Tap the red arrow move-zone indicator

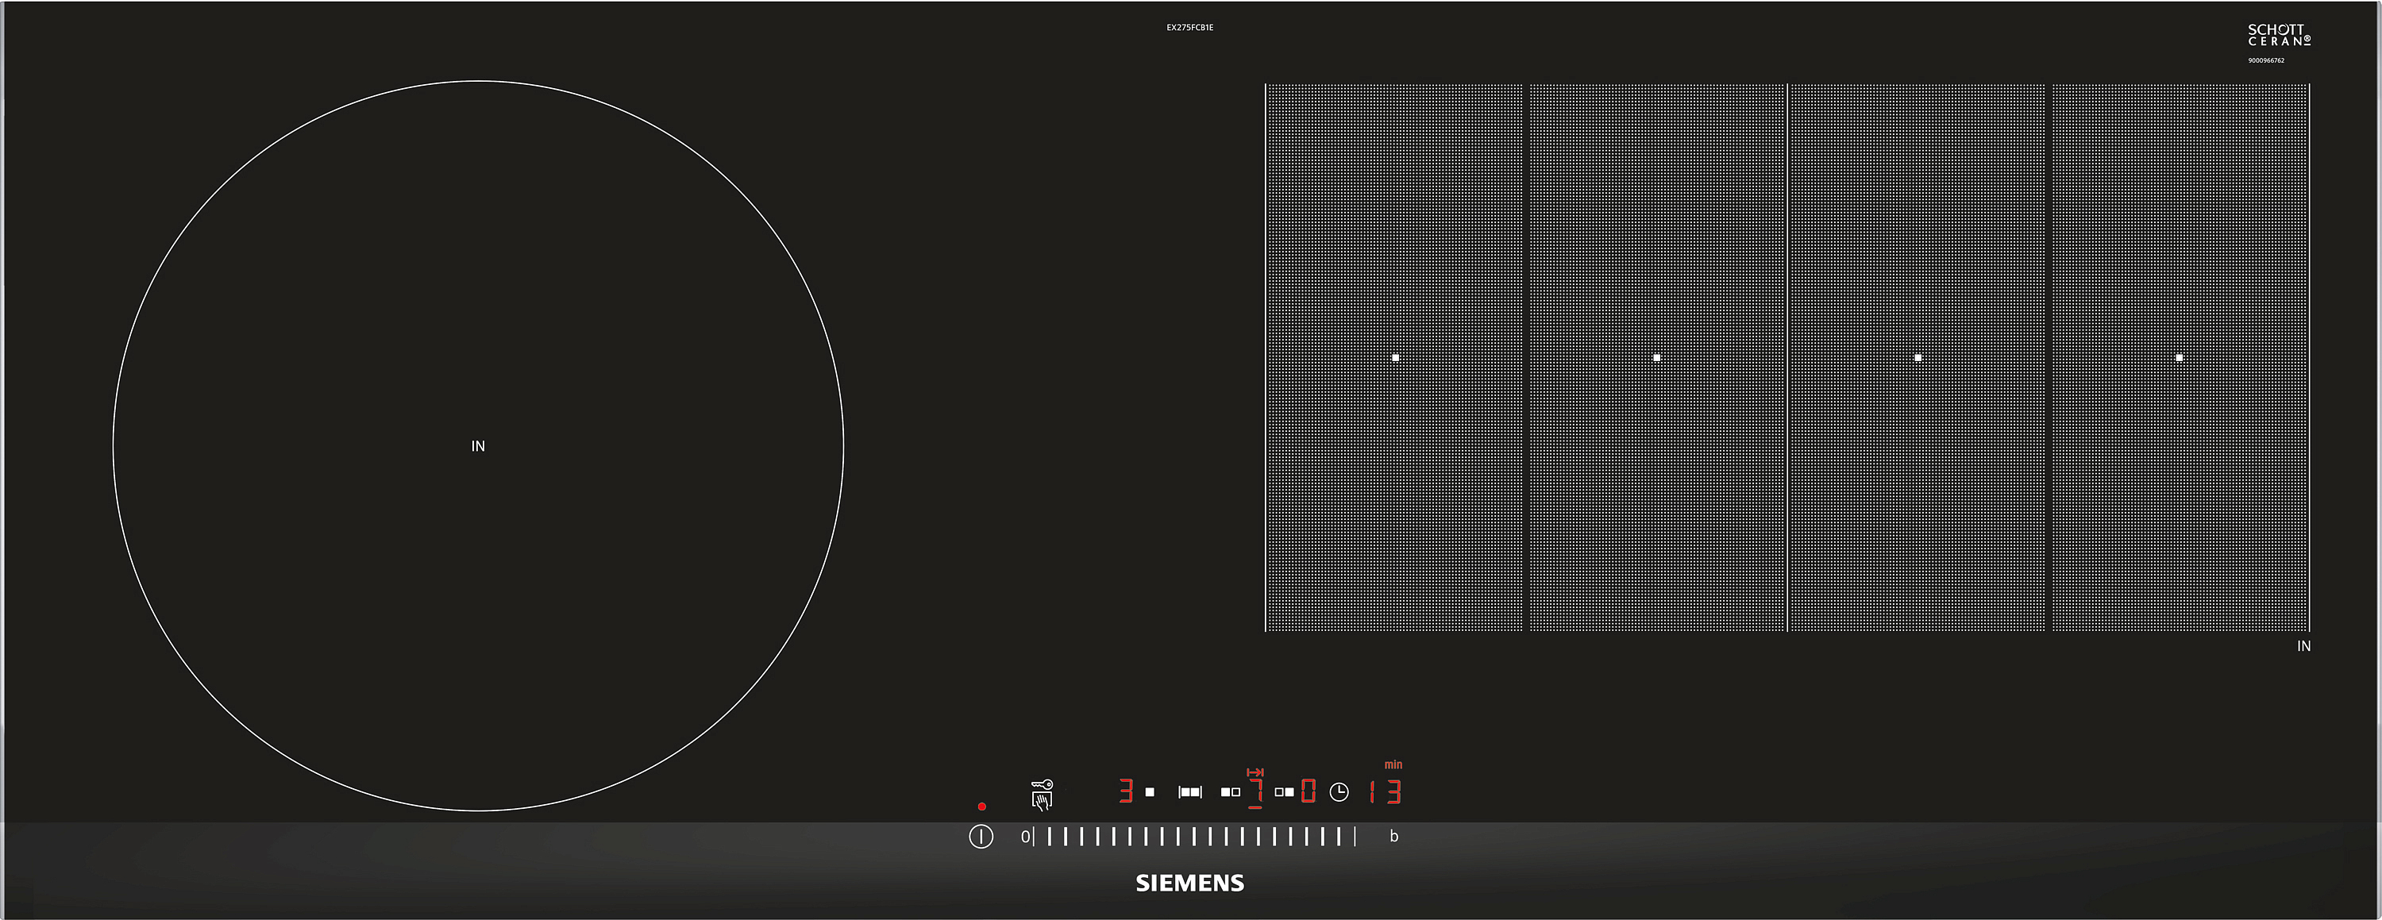click(1255, 772)
